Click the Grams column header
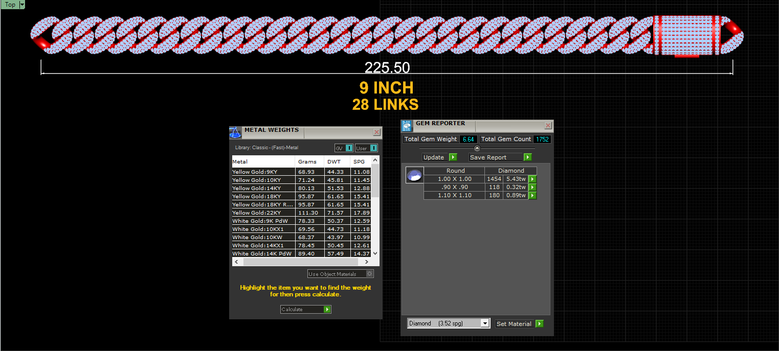Screen dimensions: 779x351 click(310, 161)
